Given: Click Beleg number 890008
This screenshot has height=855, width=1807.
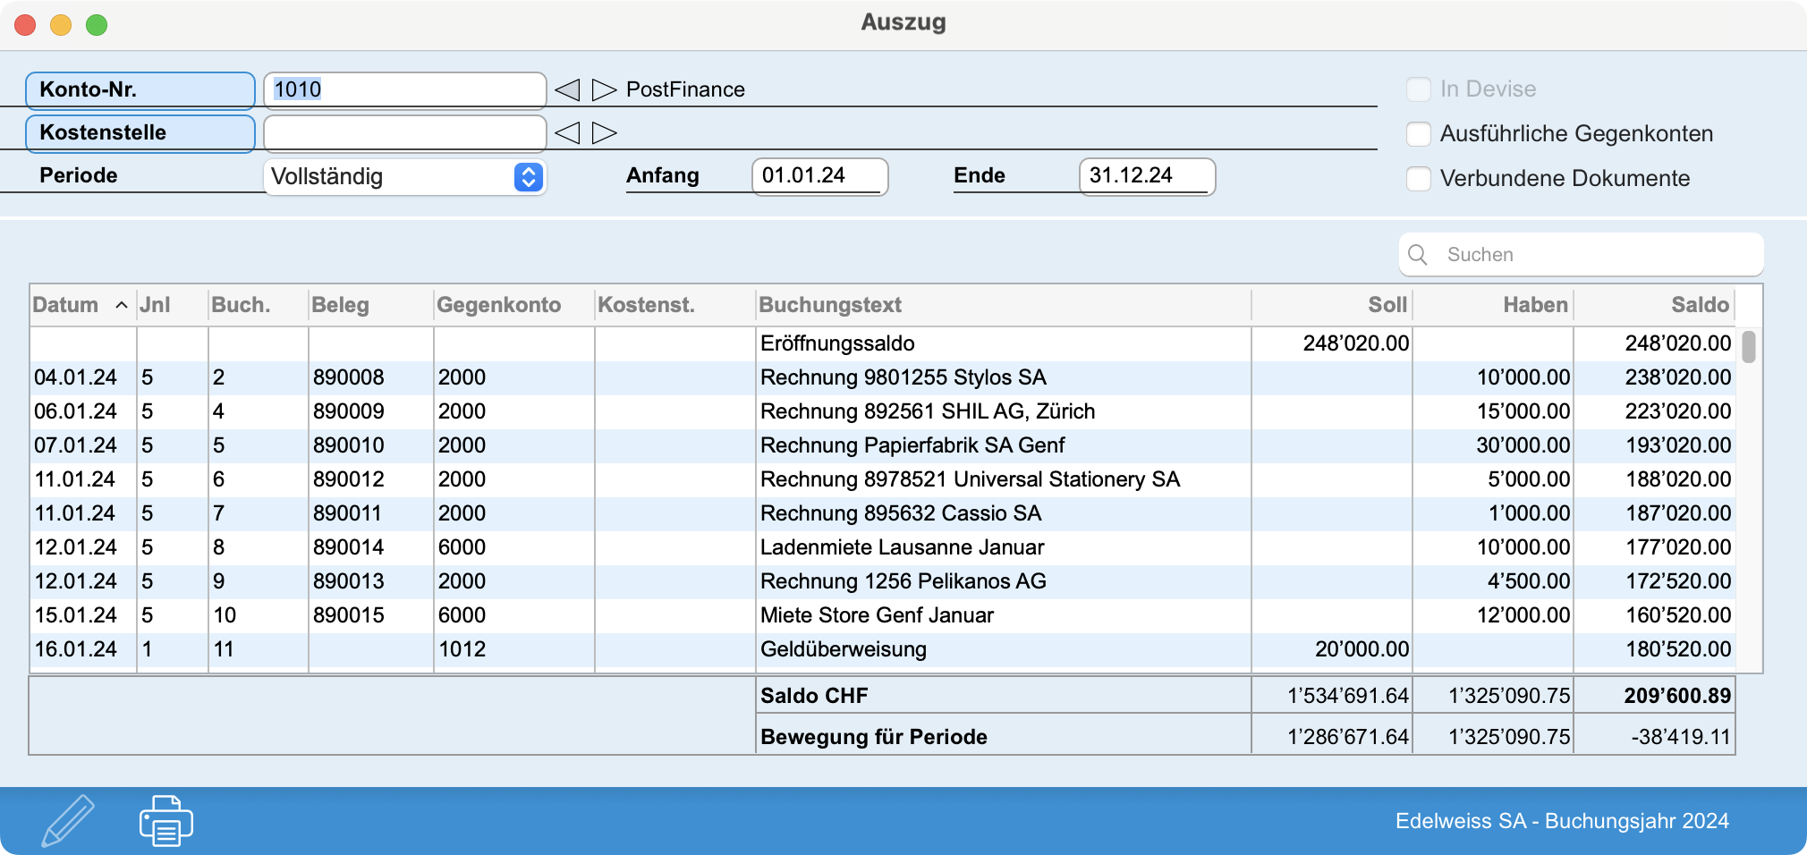Looking at the screenshot, I should coord(349,377).
